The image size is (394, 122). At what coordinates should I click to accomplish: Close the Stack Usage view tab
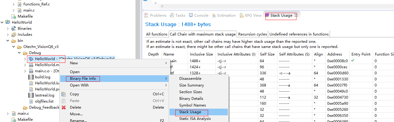[296, 15]
